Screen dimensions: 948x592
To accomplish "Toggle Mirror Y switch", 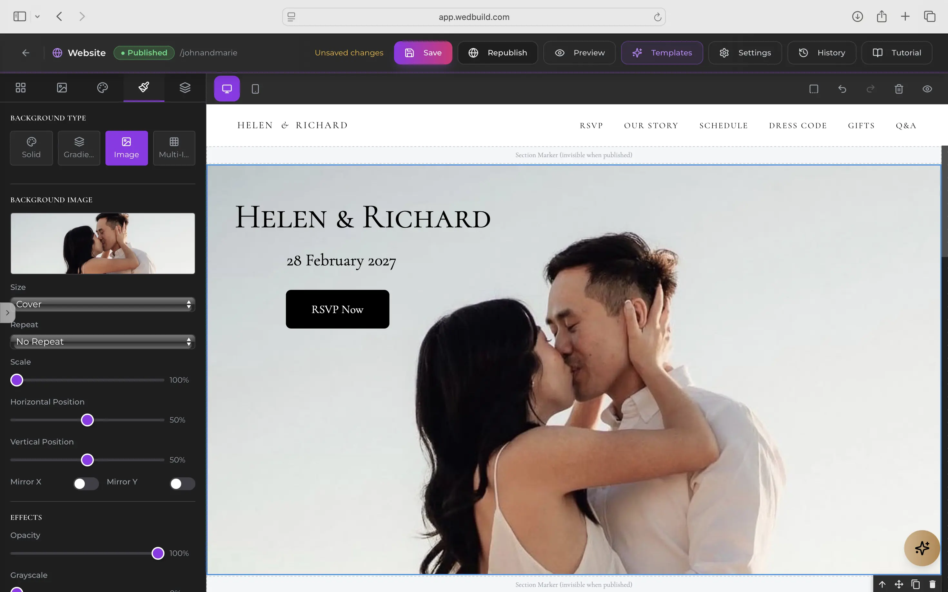I will (182, 484).
